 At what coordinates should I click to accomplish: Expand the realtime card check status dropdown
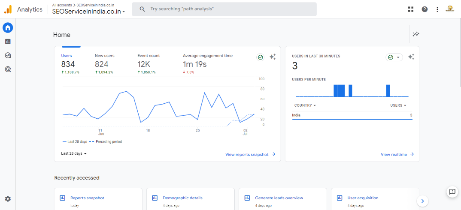coord(394,57)
